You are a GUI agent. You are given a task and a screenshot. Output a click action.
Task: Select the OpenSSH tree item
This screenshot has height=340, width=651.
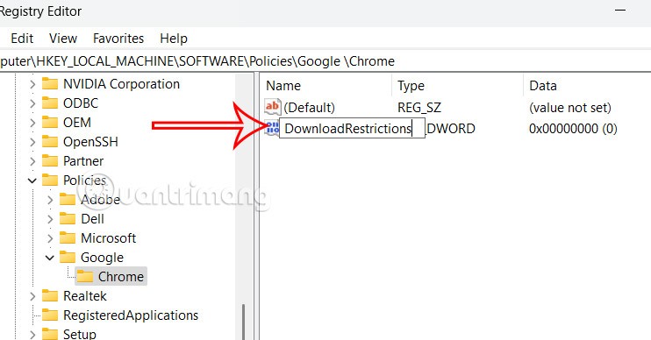pos(90,142)
